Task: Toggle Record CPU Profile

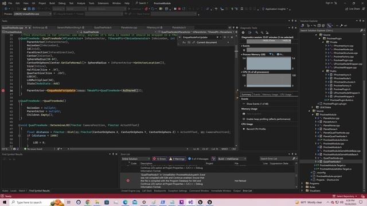Action: (x=244, y=129)
